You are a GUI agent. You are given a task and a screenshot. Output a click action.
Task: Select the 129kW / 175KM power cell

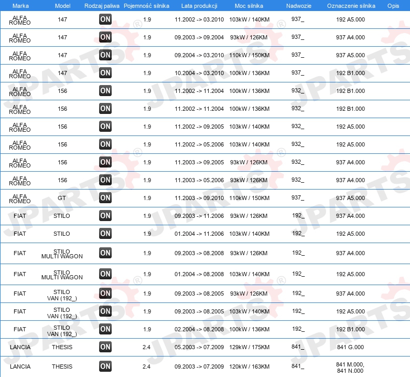[x=249, y=347]
